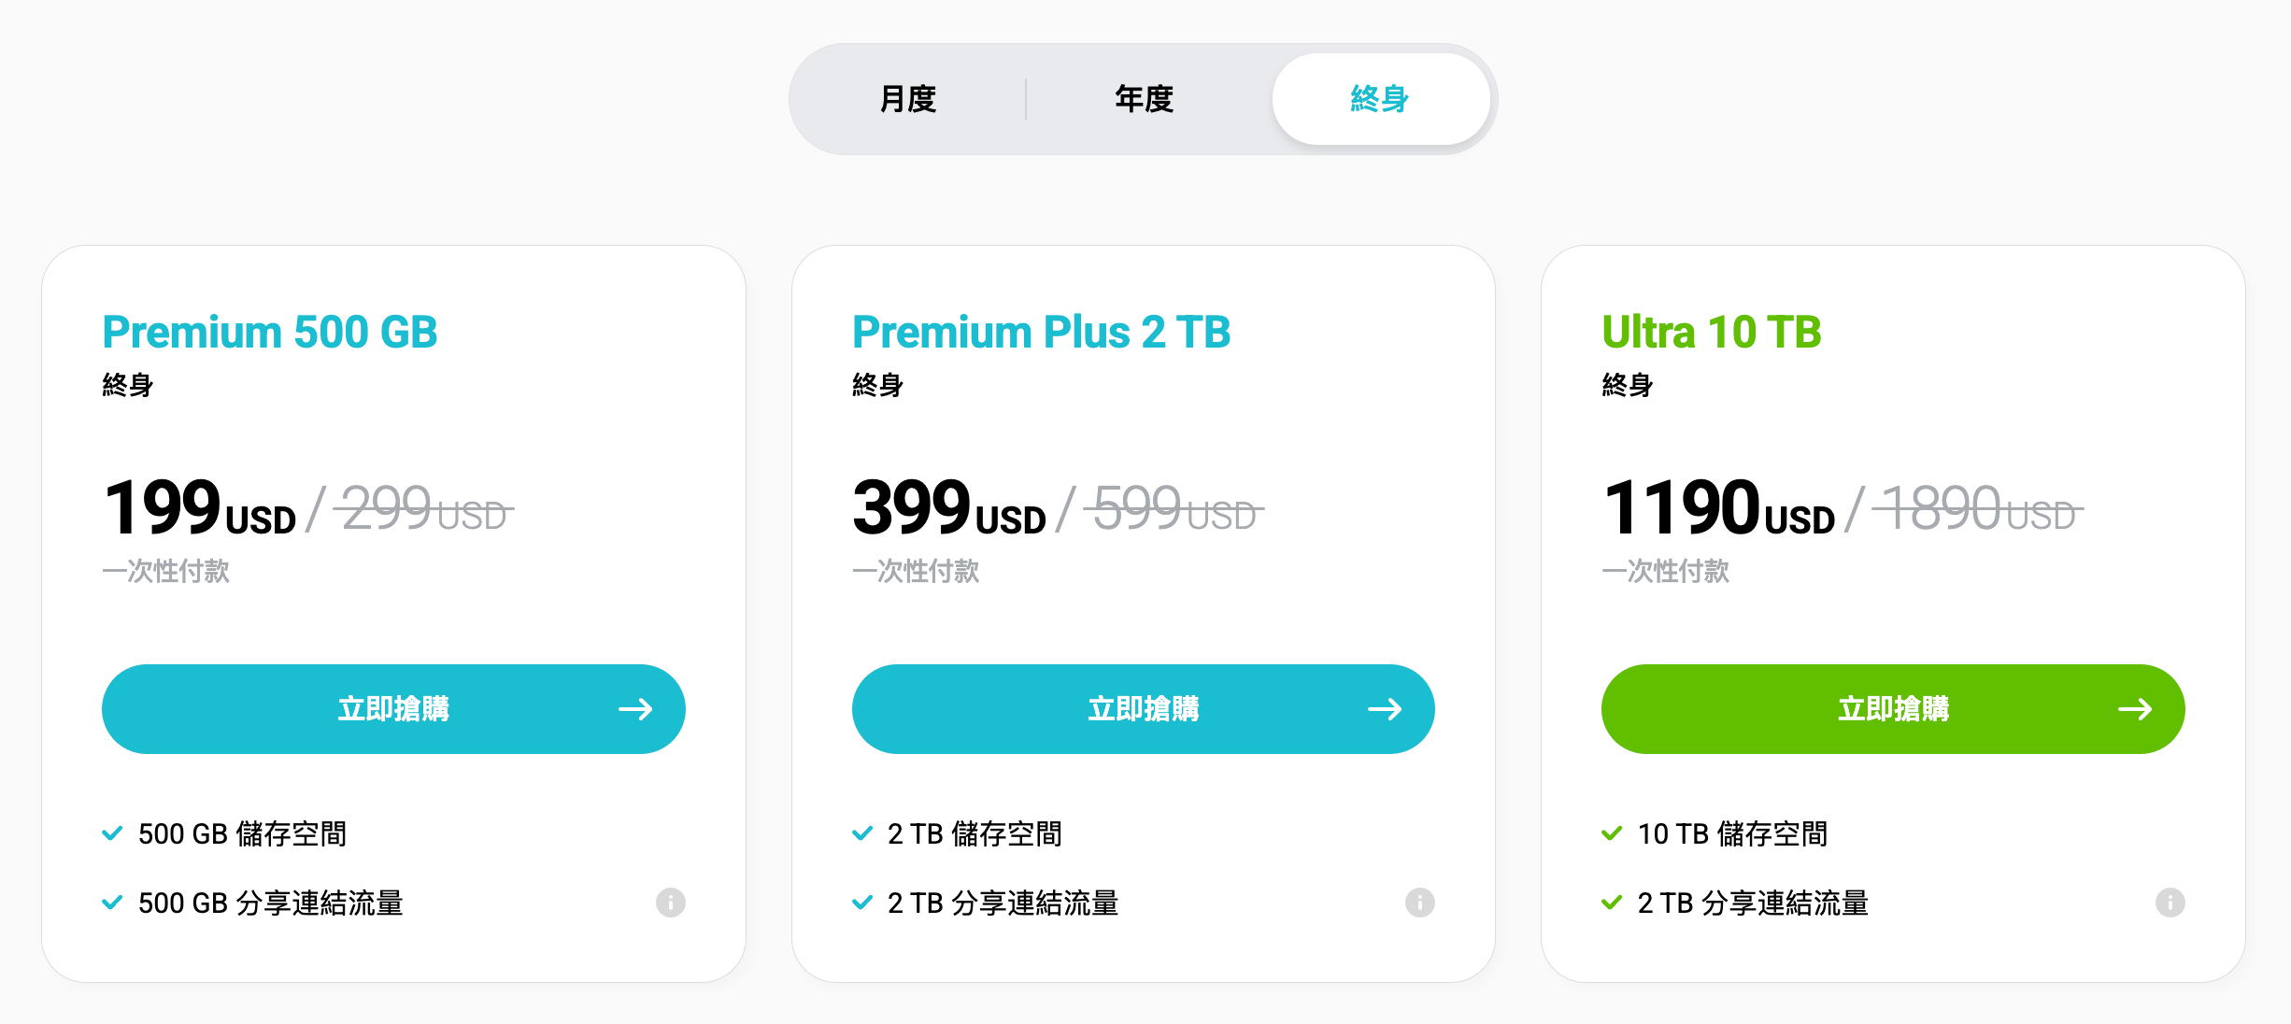Click the checkmark beside 2 TB 分享連結流量
This screenshot has width=2291, height=1024.
862,903
